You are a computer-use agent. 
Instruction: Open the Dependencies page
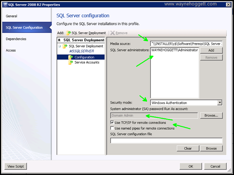[x=16, y=39]
